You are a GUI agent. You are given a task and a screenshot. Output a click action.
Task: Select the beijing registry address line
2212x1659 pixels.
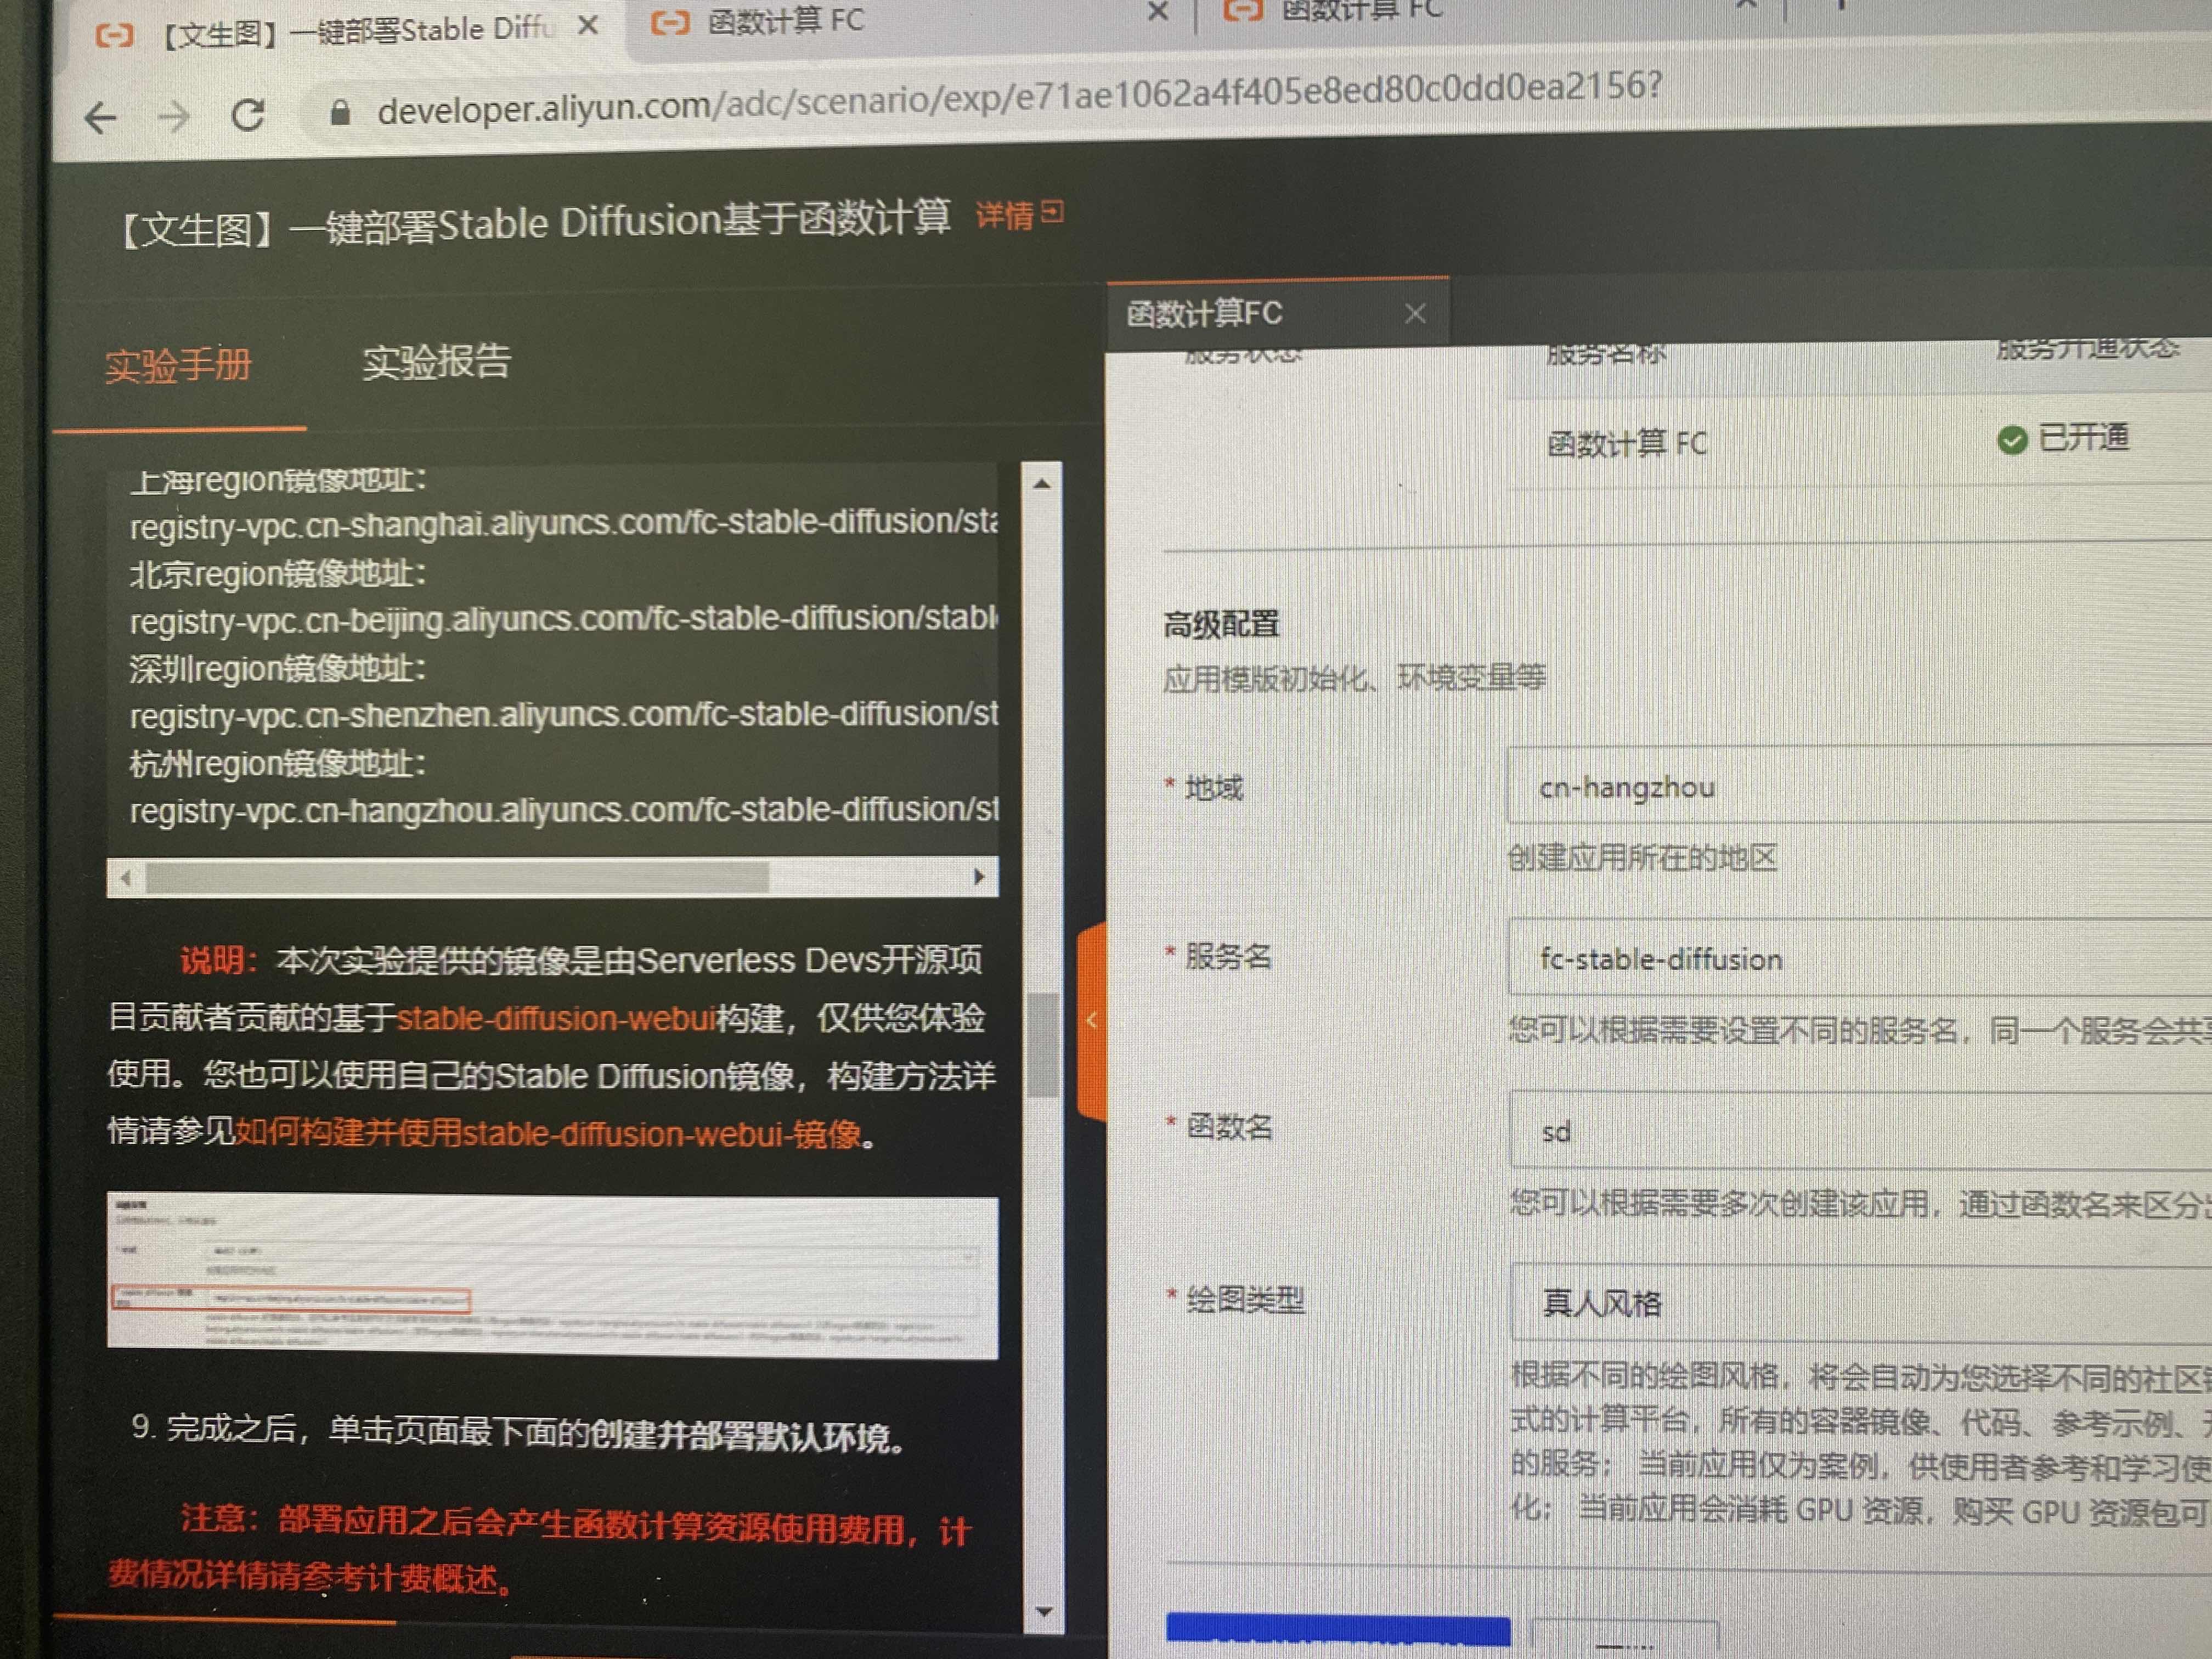click(x=564, y=620)
